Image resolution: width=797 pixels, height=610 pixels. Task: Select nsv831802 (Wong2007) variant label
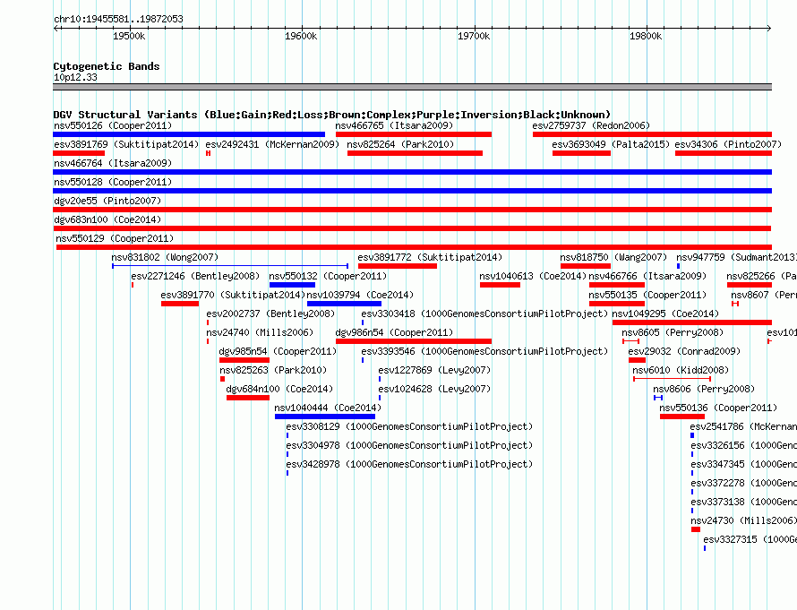click(x=165, y=257)
